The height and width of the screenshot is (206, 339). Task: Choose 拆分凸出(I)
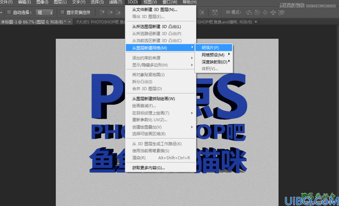[161, 82]
